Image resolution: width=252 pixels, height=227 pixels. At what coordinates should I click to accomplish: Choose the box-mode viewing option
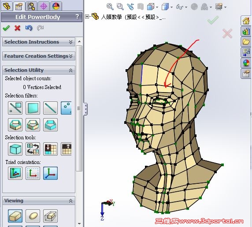(x=15, y=216)
